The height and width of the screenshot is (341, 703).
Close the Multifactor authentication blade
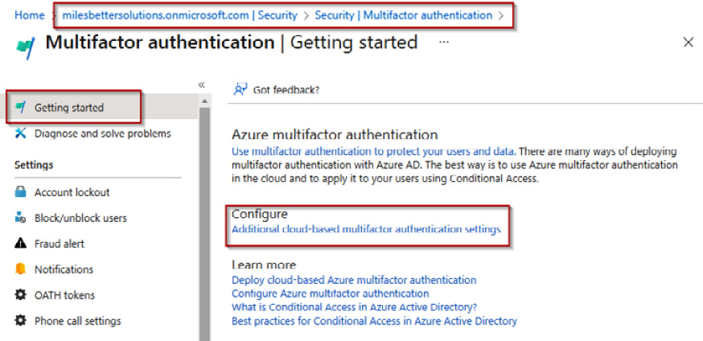[689, 42]
